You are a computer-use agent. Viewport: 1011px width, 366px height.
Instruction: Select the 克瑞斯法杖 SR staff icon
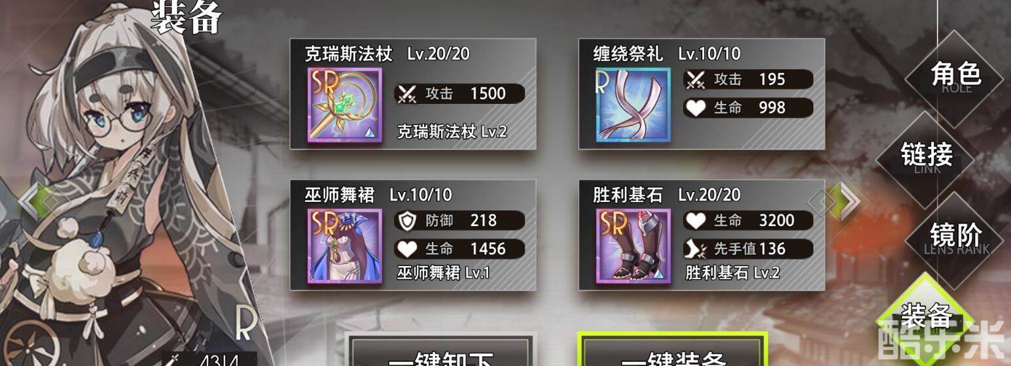345,105
